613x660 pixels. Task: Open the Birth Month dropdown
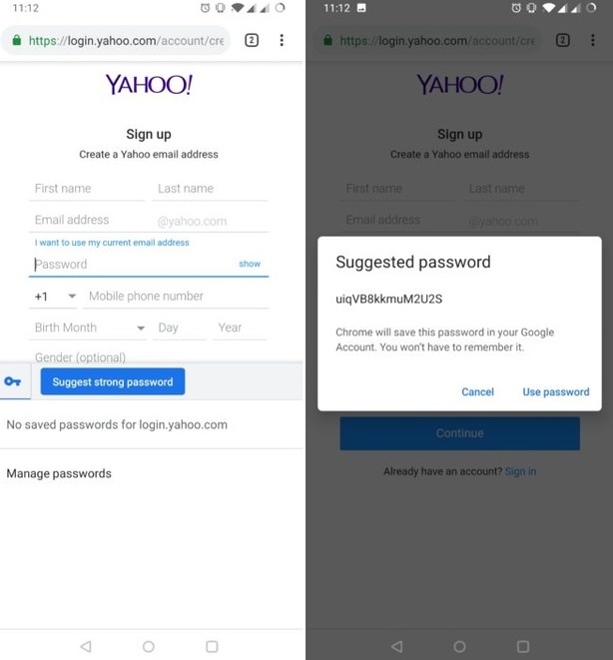90,328
